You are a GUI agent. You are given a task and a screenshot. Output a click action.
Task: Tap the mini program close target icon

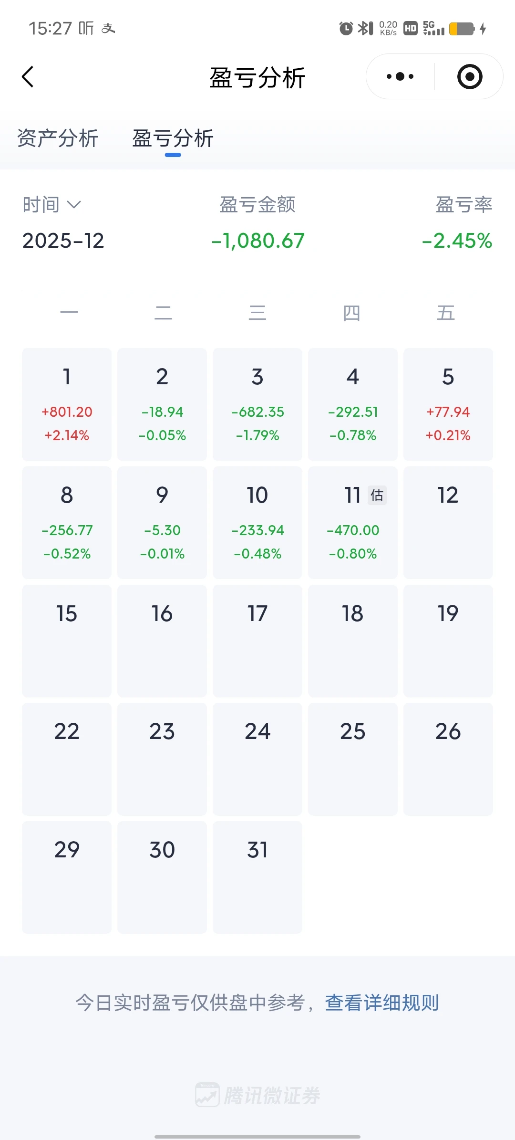point(470,76)
